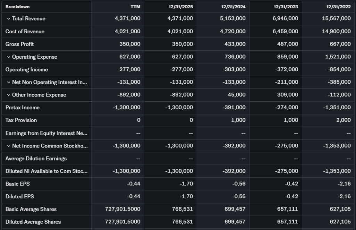Expand Net Income Common Stockholders chevron
The height and width of the screenshot is (230, 356).
pyautogui.click(x=9, y=146)
